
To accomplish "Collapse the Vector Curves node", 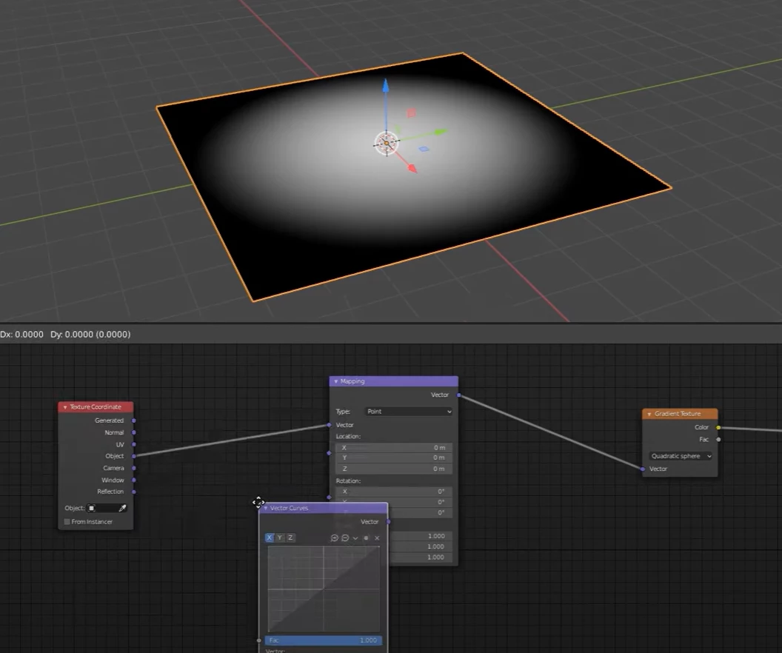I will click(265, 509).
